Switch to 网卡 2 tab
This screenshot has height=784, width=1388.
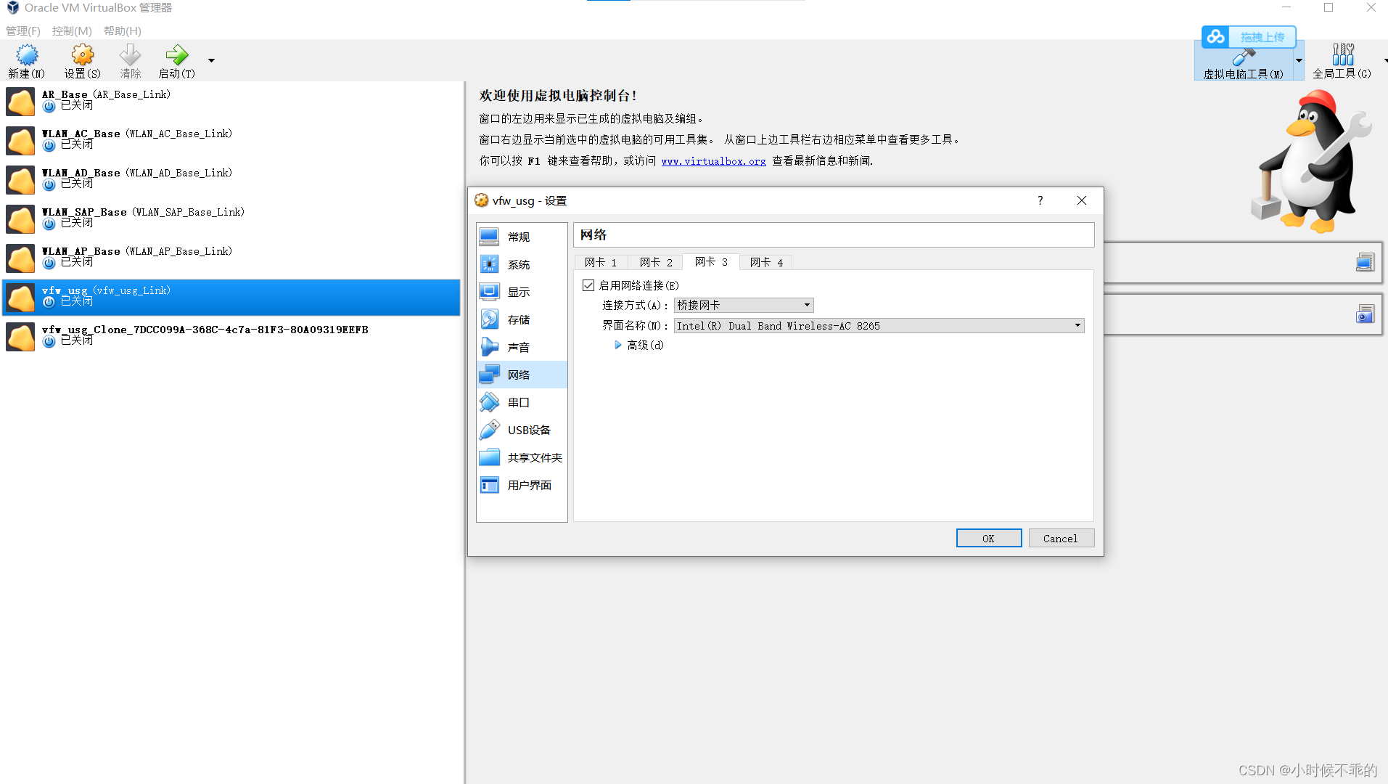pyautogui.click(x=656, y=262)
